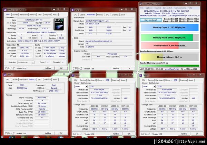Click the Manufacturer G.Skill value in Slot #2 window
The height and width of the screenshot is (145, 207).
point(167,96)
